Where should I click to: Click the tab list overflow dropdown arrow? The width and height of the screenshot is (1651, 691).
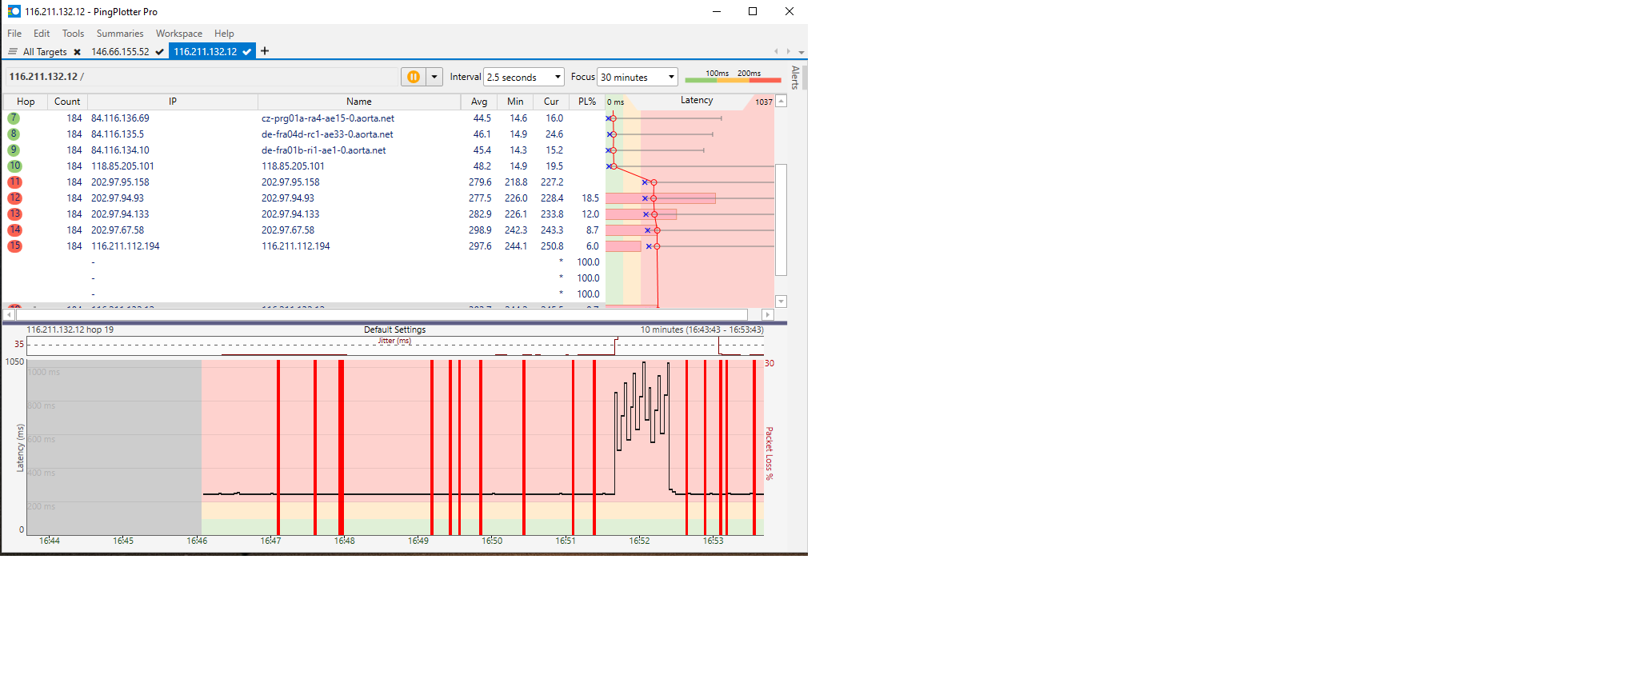point(802,52)
